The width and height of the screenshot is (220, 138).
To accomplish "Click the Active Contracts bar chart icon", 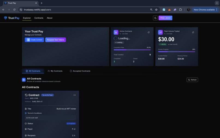I will [x=116, y=32].
